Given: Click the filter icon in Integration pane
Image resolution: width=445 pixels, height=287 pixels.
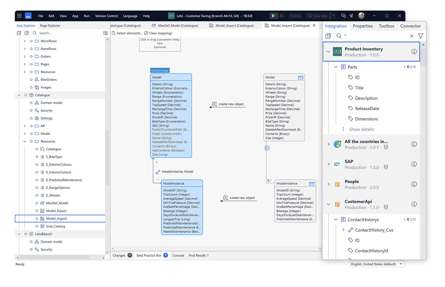Looking at the screenshot, I should (x=421, y=36).
